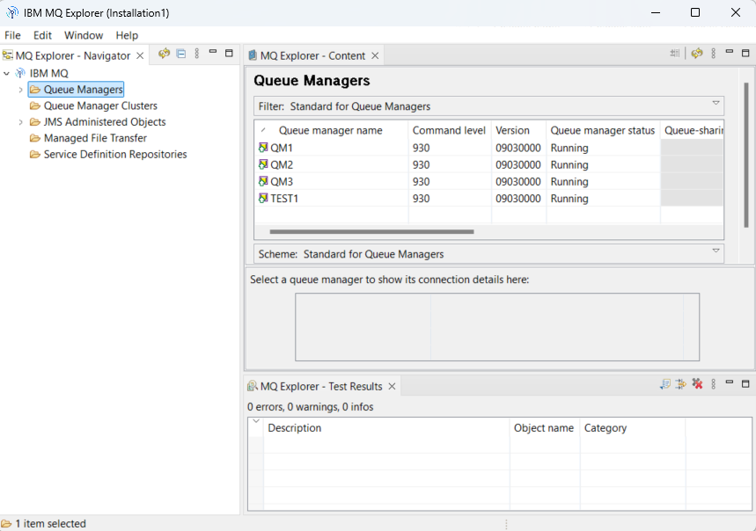Open the Filter dropdown for Queue Managers

(x=716, y=104)
